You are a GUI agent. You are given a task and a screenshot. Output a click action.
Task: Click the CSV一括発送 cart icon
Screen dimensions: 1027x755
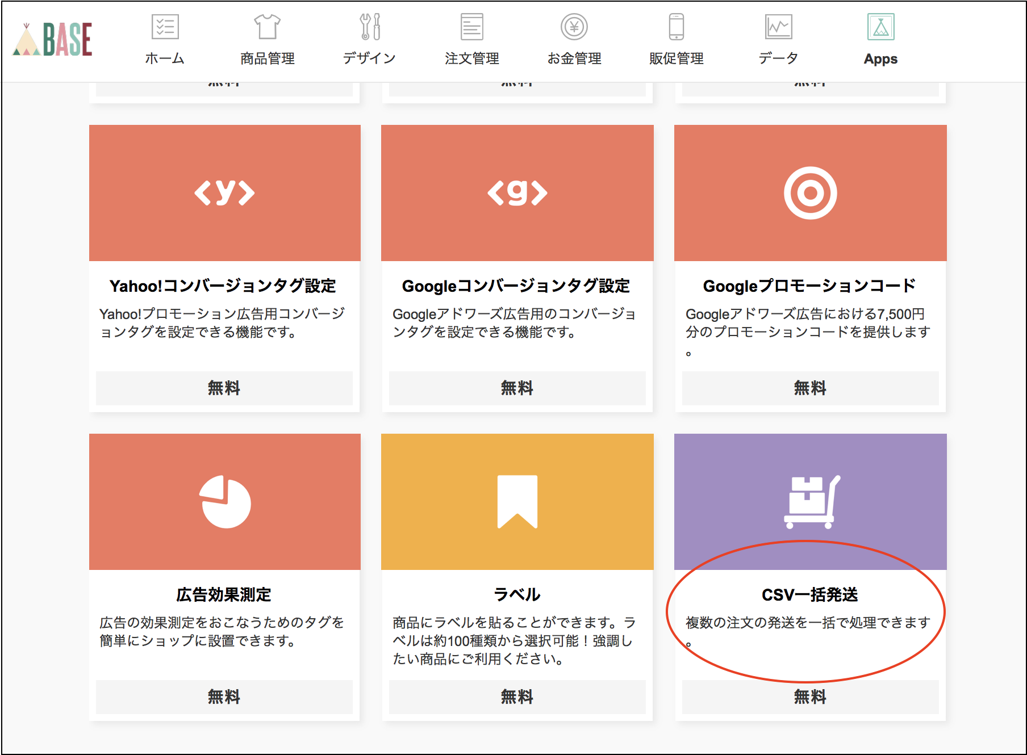click(811, 502)
